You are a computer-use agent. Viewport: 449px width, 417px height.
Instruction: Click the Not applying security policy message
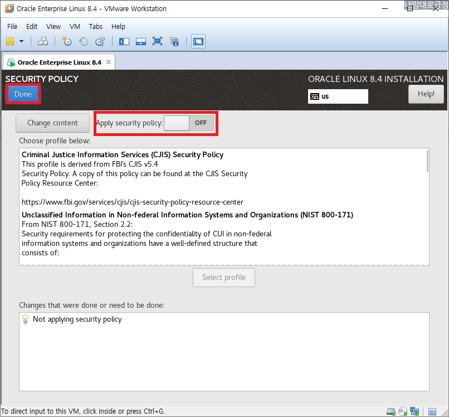click(x=77, y=319)
